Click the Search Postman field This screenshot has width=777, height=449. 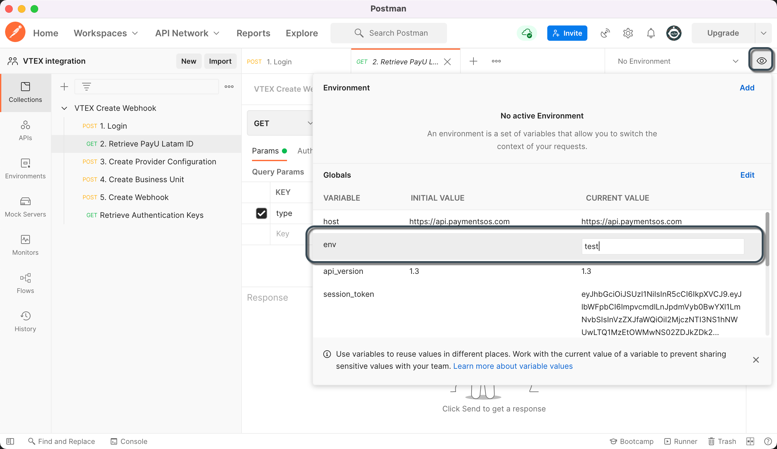click(x=388, y=33)
